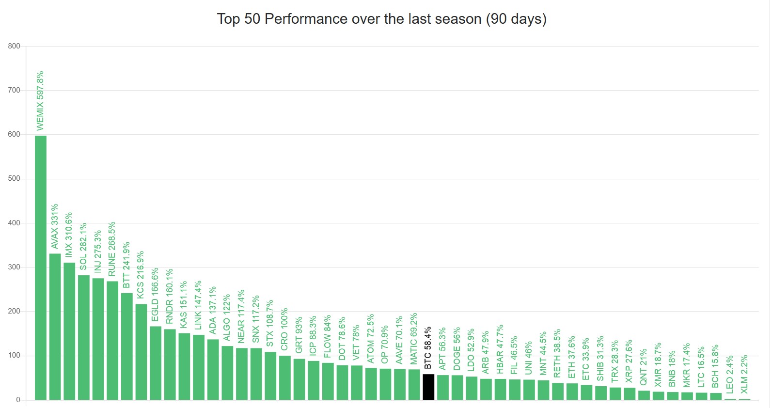Select the black BTC 58.4% bar
Image resolution: width=772 pixels, height=408 pixels.
coord(428,387)
